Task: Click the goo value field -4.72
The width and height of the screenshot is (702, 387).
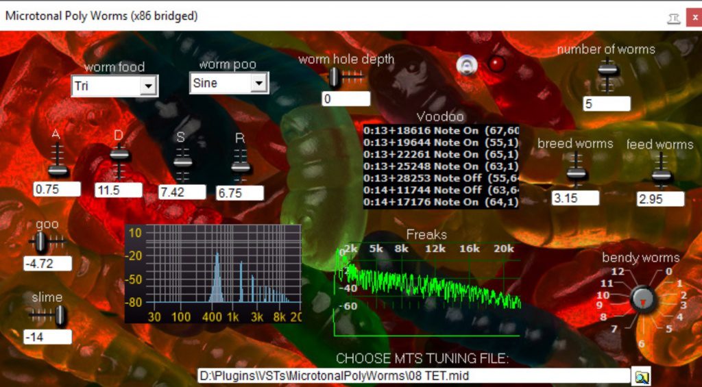Action: (x=47, y=264)
